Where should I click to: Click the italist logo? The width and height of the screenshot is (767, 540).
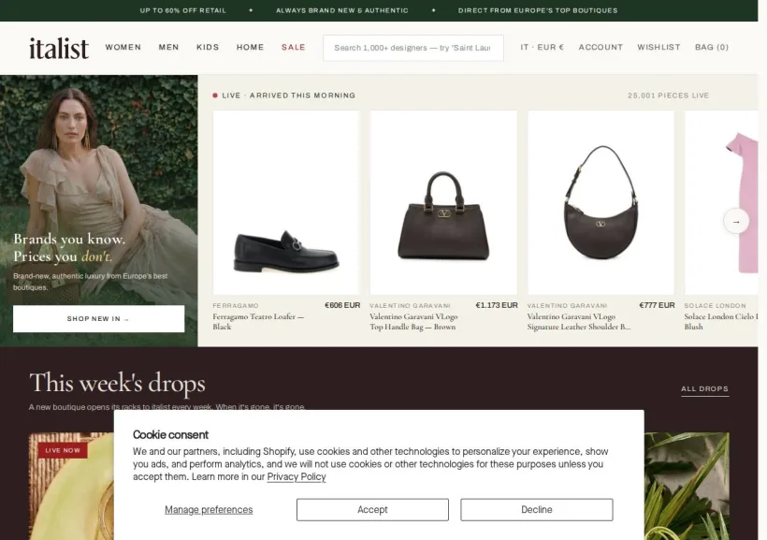click(59, 48)
